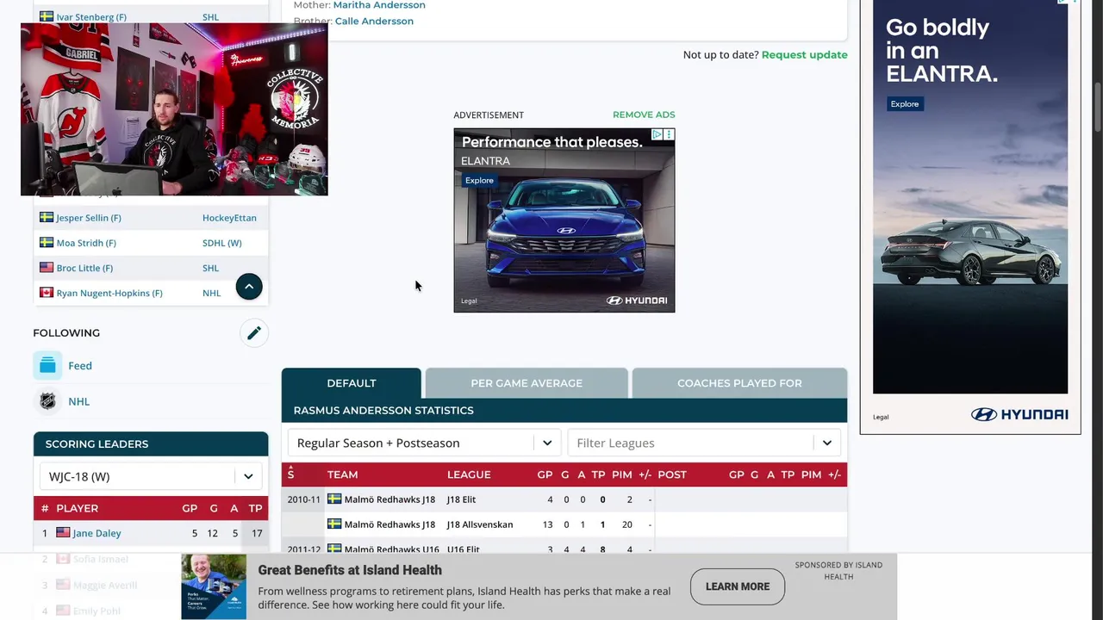This screenshot has height=620, width=1103.
Task: Open the Ryan Nugent-Hopkins (F) link
Action: 109,293
